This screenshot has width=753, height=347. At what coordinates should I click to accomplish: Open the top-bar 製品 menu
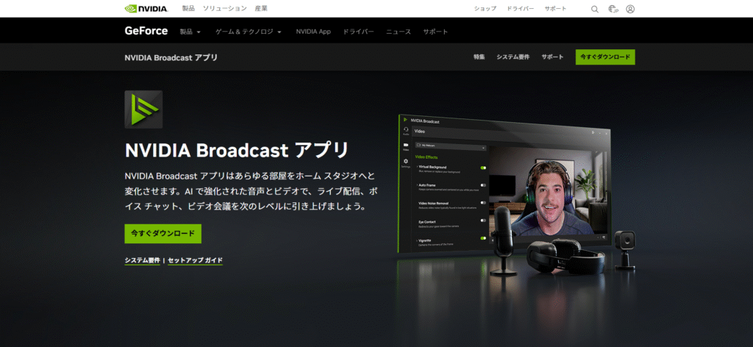tap(188, 9)
